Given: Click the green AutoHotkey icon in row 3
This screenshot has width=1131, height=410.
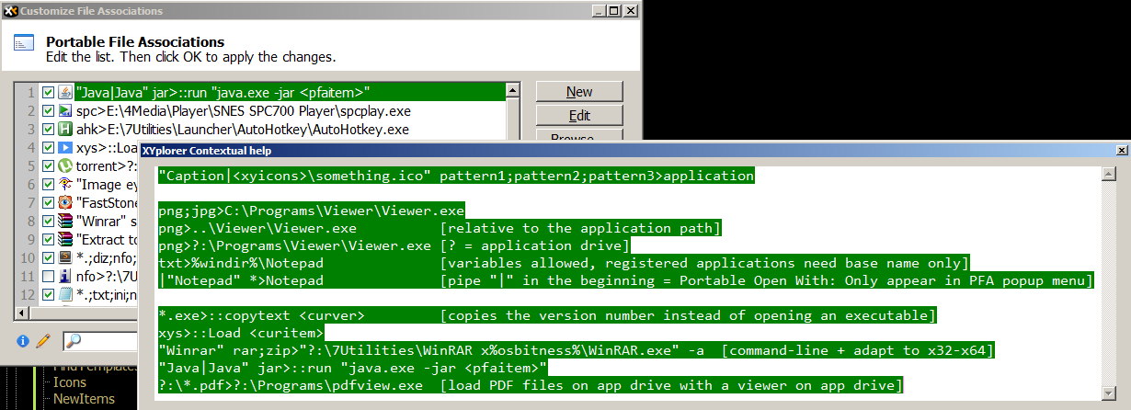Looking at the screenshot, I should coord(65,130).
